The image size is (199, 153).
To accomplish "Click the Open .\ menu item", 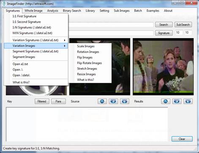I will click(36, 70).
